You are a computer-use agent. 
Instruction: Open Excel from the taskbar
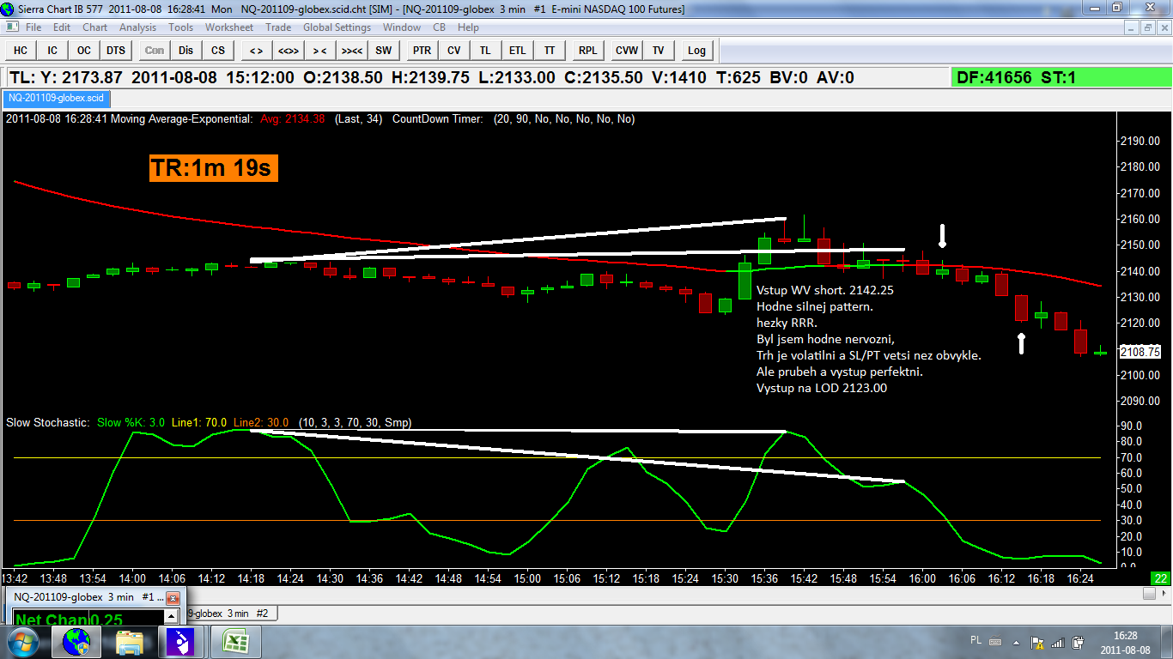[x=236, y=642]
